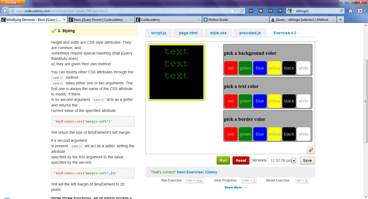Switch to the provided.js tab
The width and height of the screenshot is (368, 199).
[x=250, y=33]
